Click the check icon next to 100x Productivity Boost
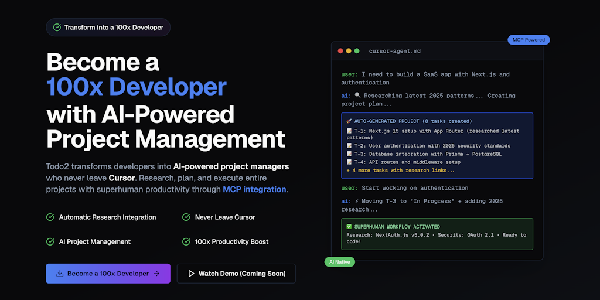The height and width of the screenshot is (300, 600). 186,242
